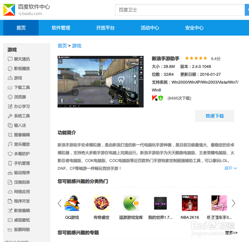The width and height of the screenshot is (249, 242).
Task: Click the 大小：28.8M size text
Action: [x=163, y=67]
